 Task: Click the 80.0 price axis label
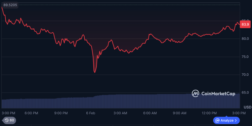pyautogui.click(x=245, y=39)
